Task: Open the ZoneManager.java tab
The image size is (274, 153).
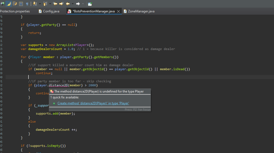Action: pos(141,11)
